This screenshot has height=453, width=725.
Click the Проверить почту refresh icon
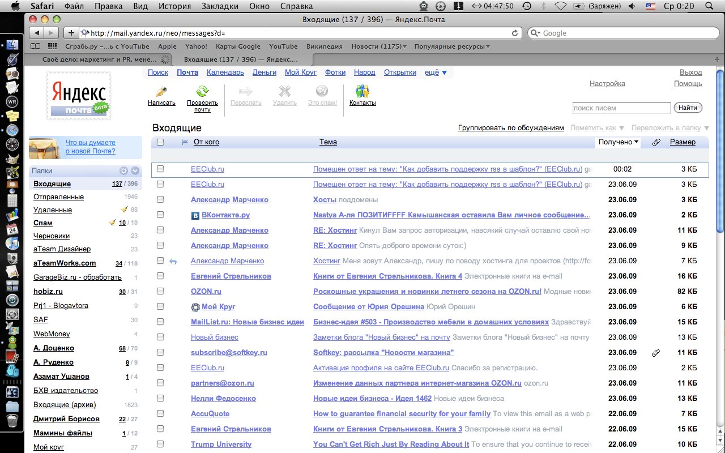click(x=202, y=91)
